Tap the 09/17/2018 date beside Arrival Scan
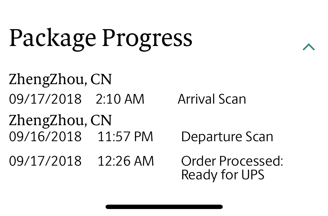The height and width of the screenshot is (216, 328). tap(45, 99)
